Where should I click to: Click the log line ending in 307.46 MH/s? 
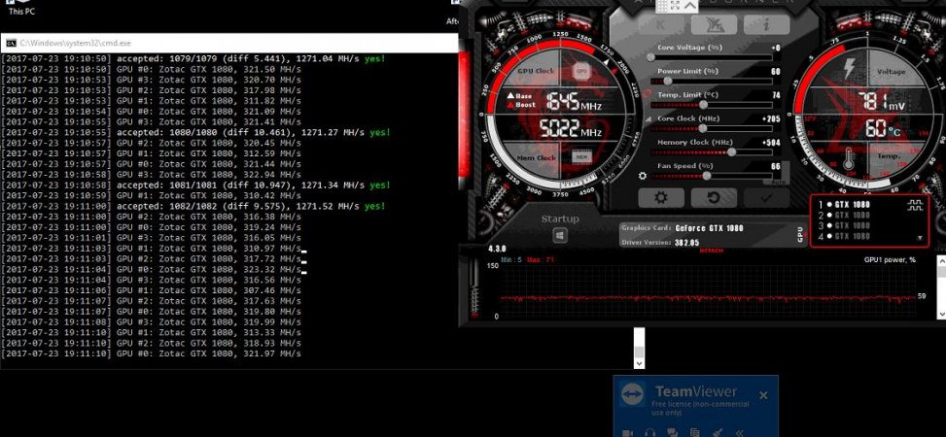151,290
